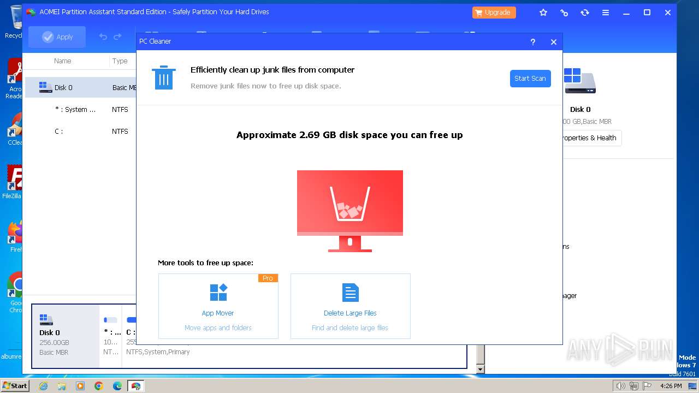699x393 pixels.
Task: Click the Type column header
Action: (x=120, y=61)
